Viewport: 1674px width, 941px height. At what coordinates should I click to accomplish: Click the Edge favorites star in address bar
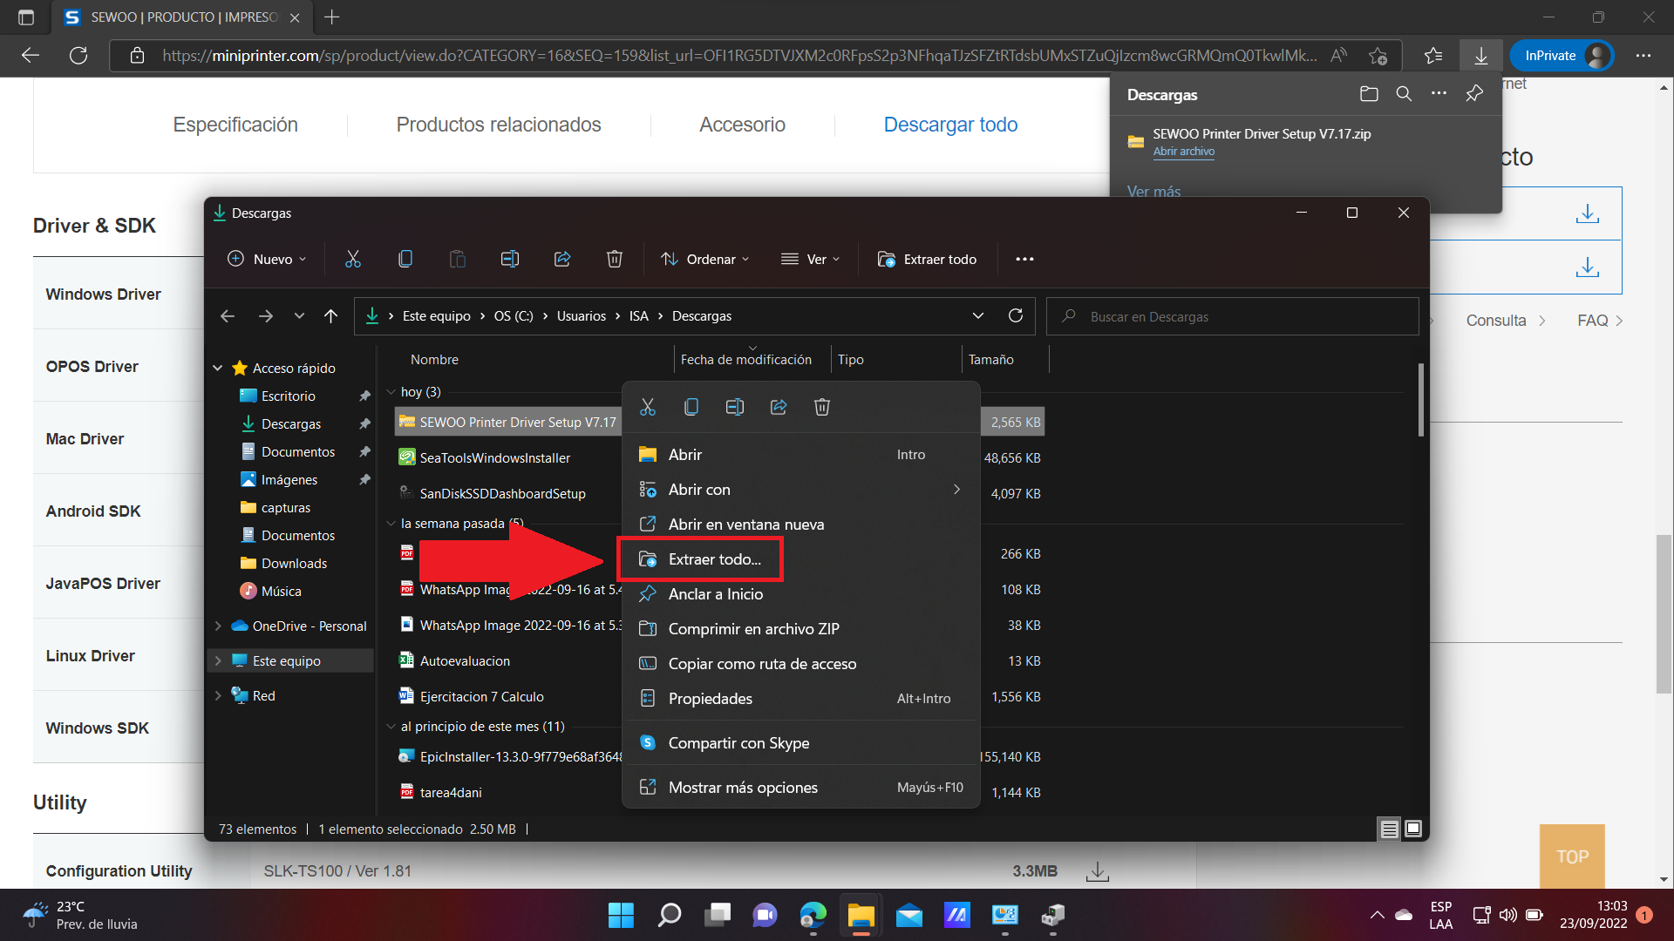point(1378,56)
